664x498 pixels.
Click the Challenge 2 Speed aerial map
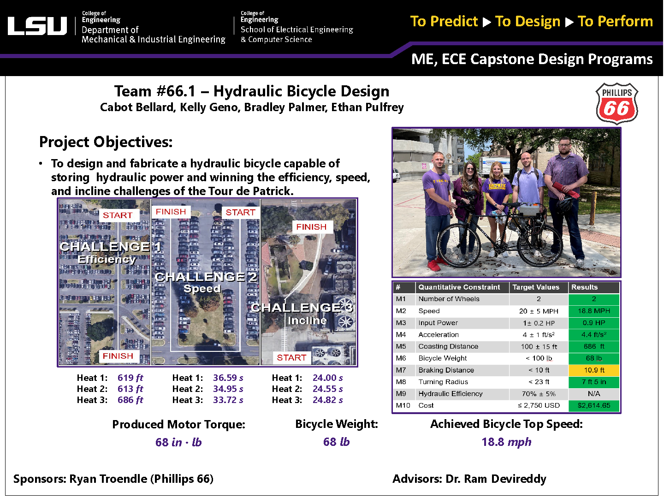pyautogui.click(x=206, y=282)
